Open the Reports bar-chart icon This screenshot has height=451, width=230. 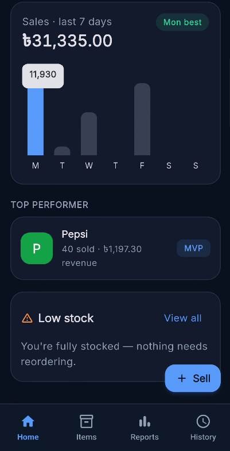(145, 422)
